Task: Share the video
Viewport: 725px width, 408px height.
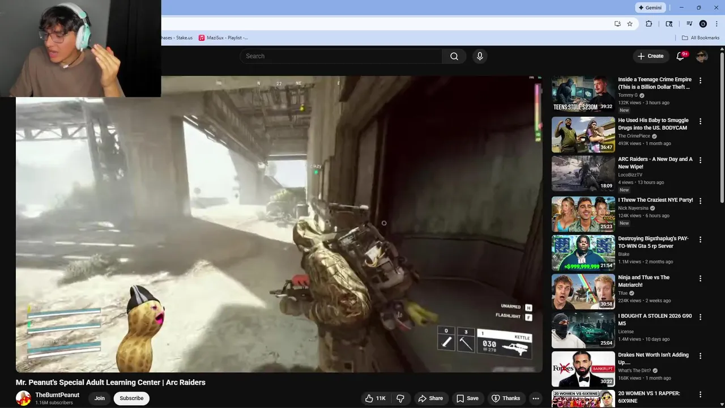Action: [x=430, y=398]
